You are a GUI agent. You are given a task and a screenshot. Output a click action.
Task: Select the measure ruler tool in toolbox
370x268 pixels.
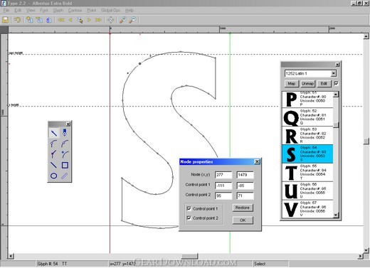point(65,176)
